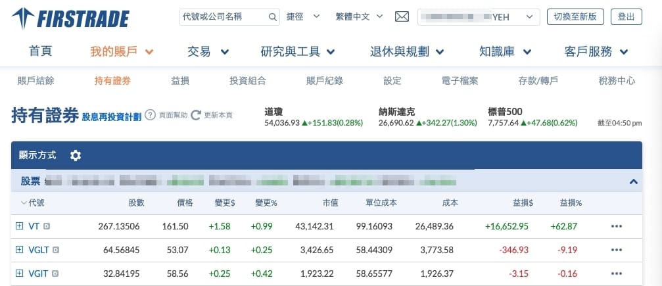This screenshot has width=662, height=286.
Task: Open the mail envelope icon
Action: click(x=402, y=17)
